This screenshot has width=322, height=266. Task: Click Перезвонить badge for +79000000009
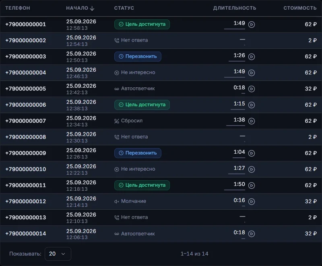pyautogui.click(x=138, y=153)
